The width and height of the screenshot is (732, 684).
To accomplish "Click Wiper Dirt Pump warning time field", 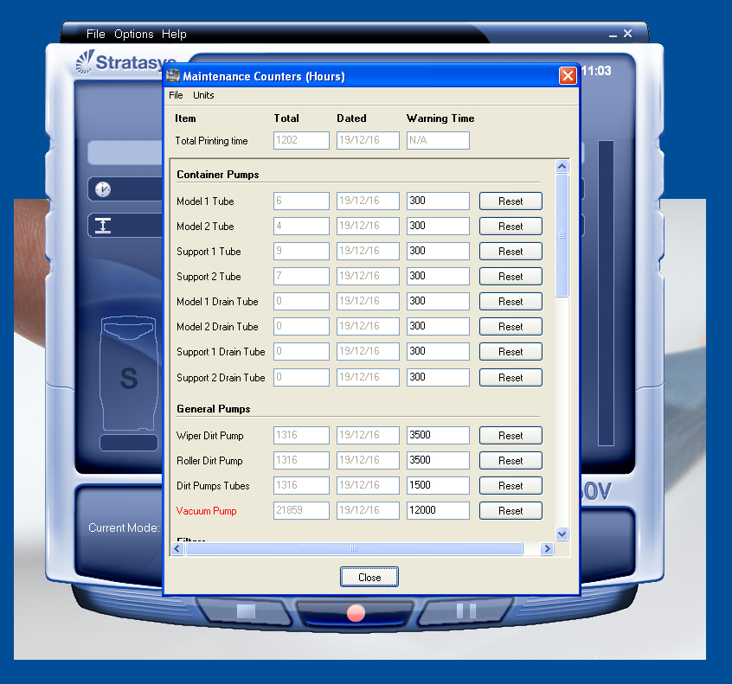I will coord(438,435).
